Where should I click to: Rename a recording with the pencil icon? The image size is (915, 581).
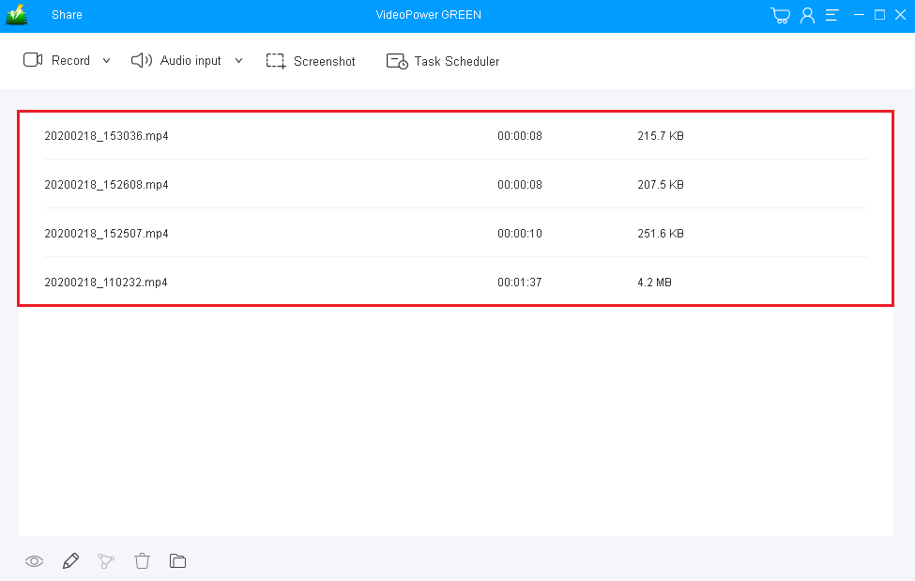(70, 560)
